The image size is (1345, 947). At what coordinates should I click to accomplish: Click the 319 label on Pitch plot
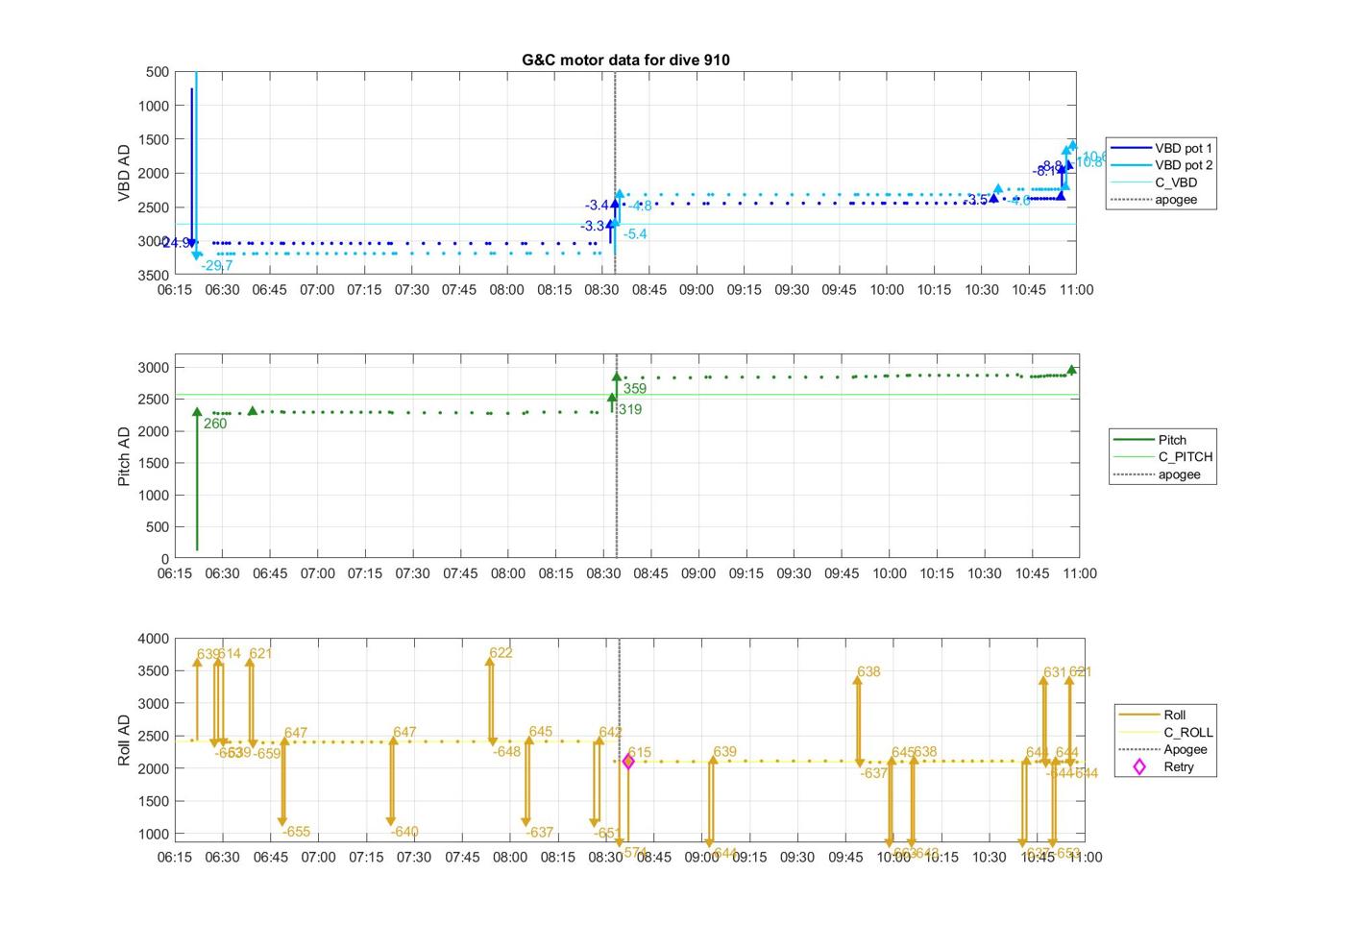click(x=630, y=409)
